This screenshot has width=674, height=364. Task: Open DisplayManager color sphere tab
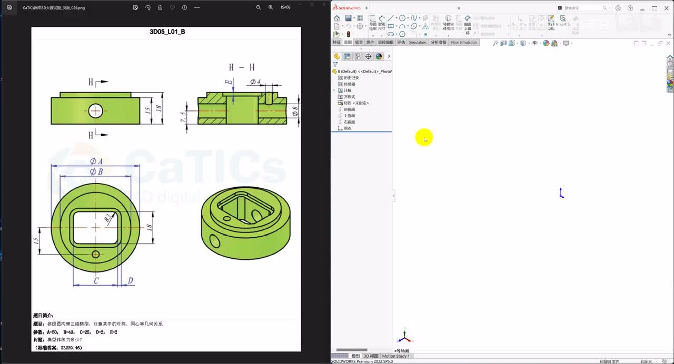pos(379,56)
